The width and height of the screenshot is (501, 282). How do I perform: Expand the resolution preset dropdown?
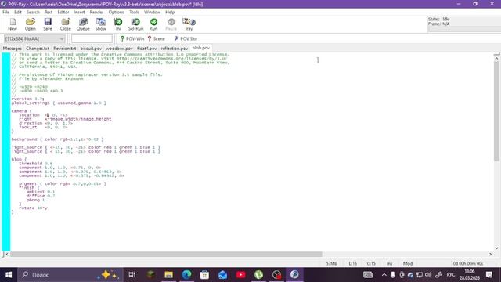(62, 38)
